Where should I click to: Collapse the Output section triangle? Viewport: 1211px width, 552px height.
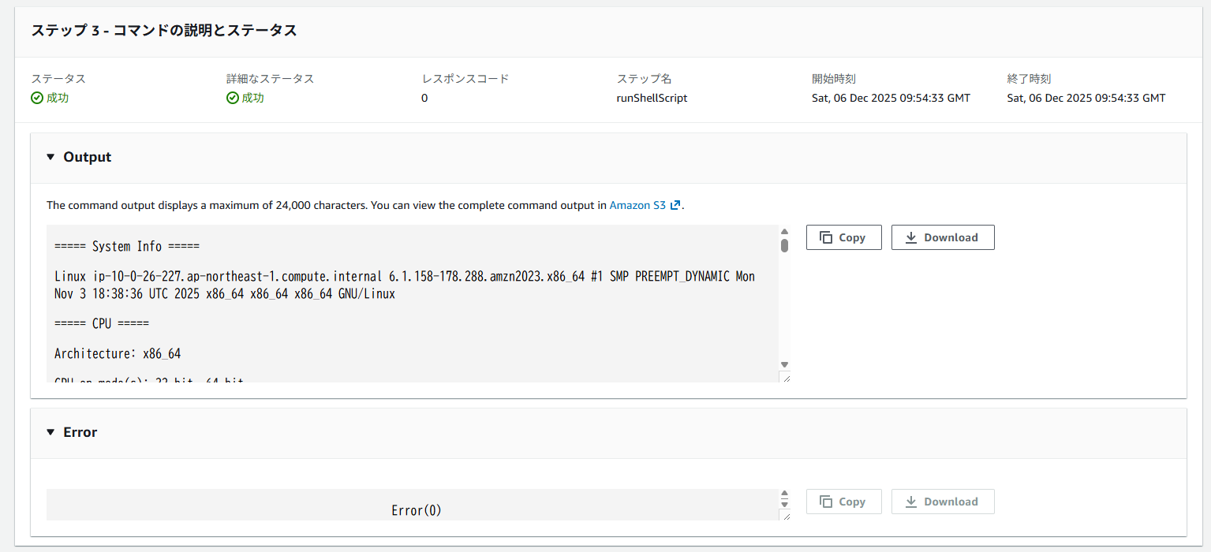(50, 157)
